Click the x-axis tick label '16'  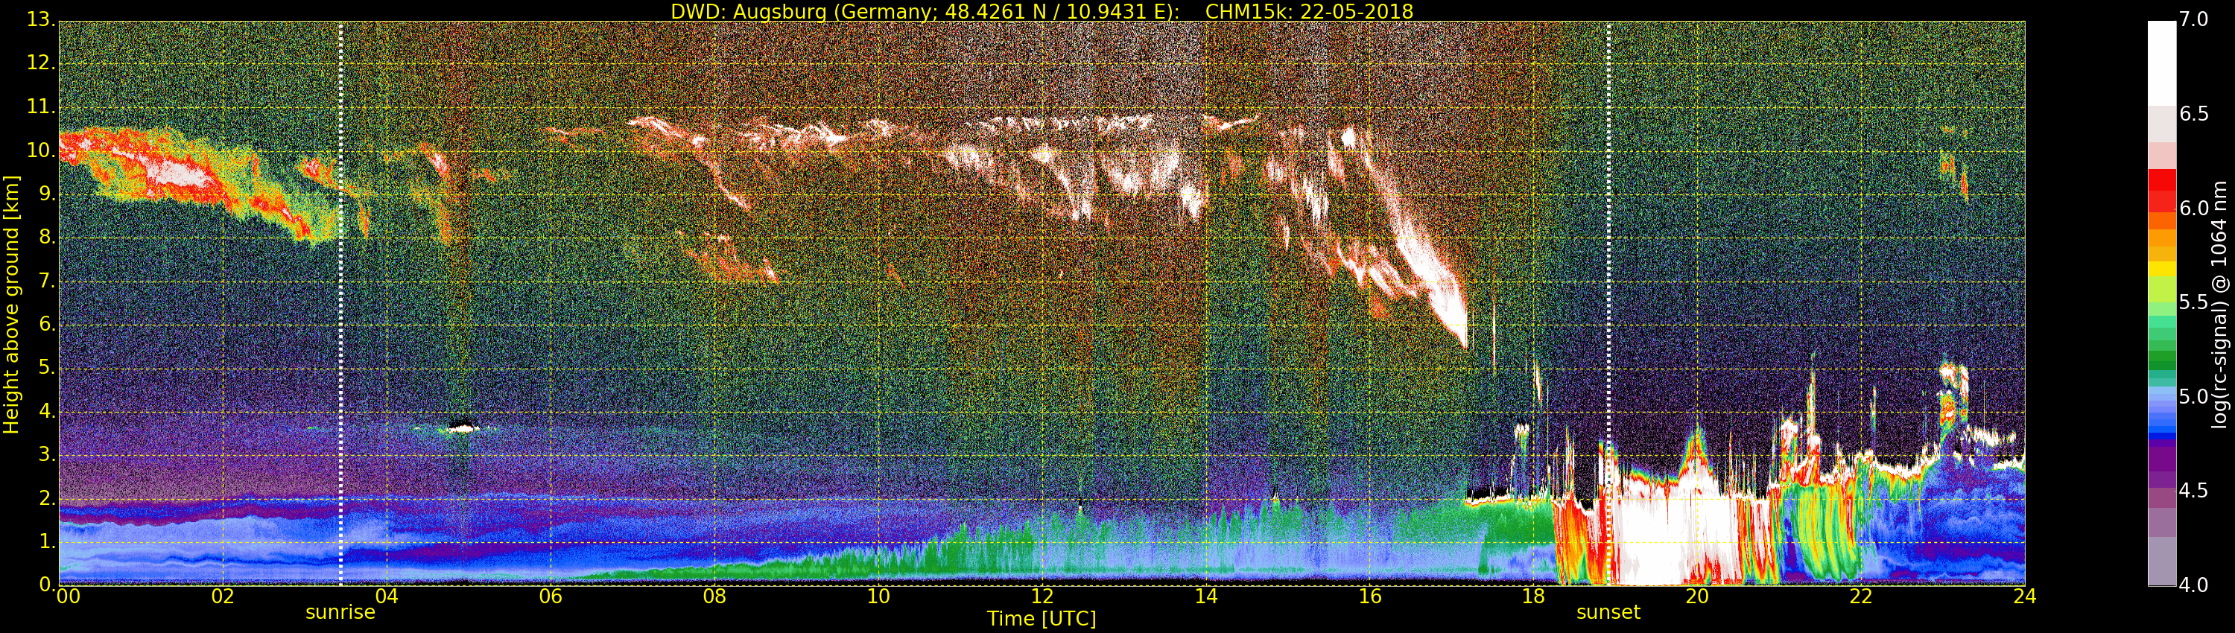[1370, 597]
